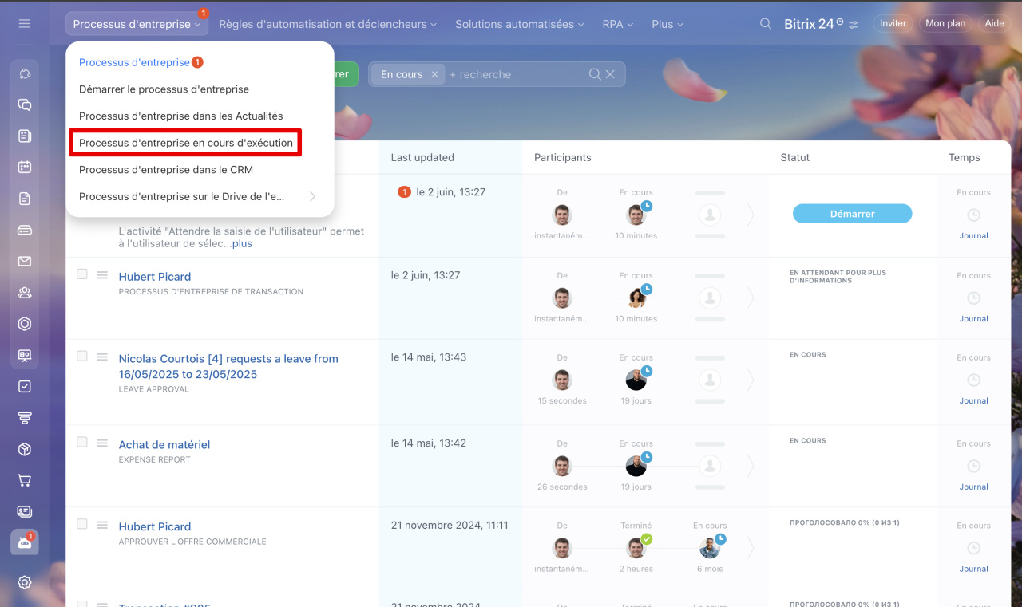Click the avatar under En cours, Nicolas Courtois row
This screenshot has width=1022, height=607.
(636, 380)
